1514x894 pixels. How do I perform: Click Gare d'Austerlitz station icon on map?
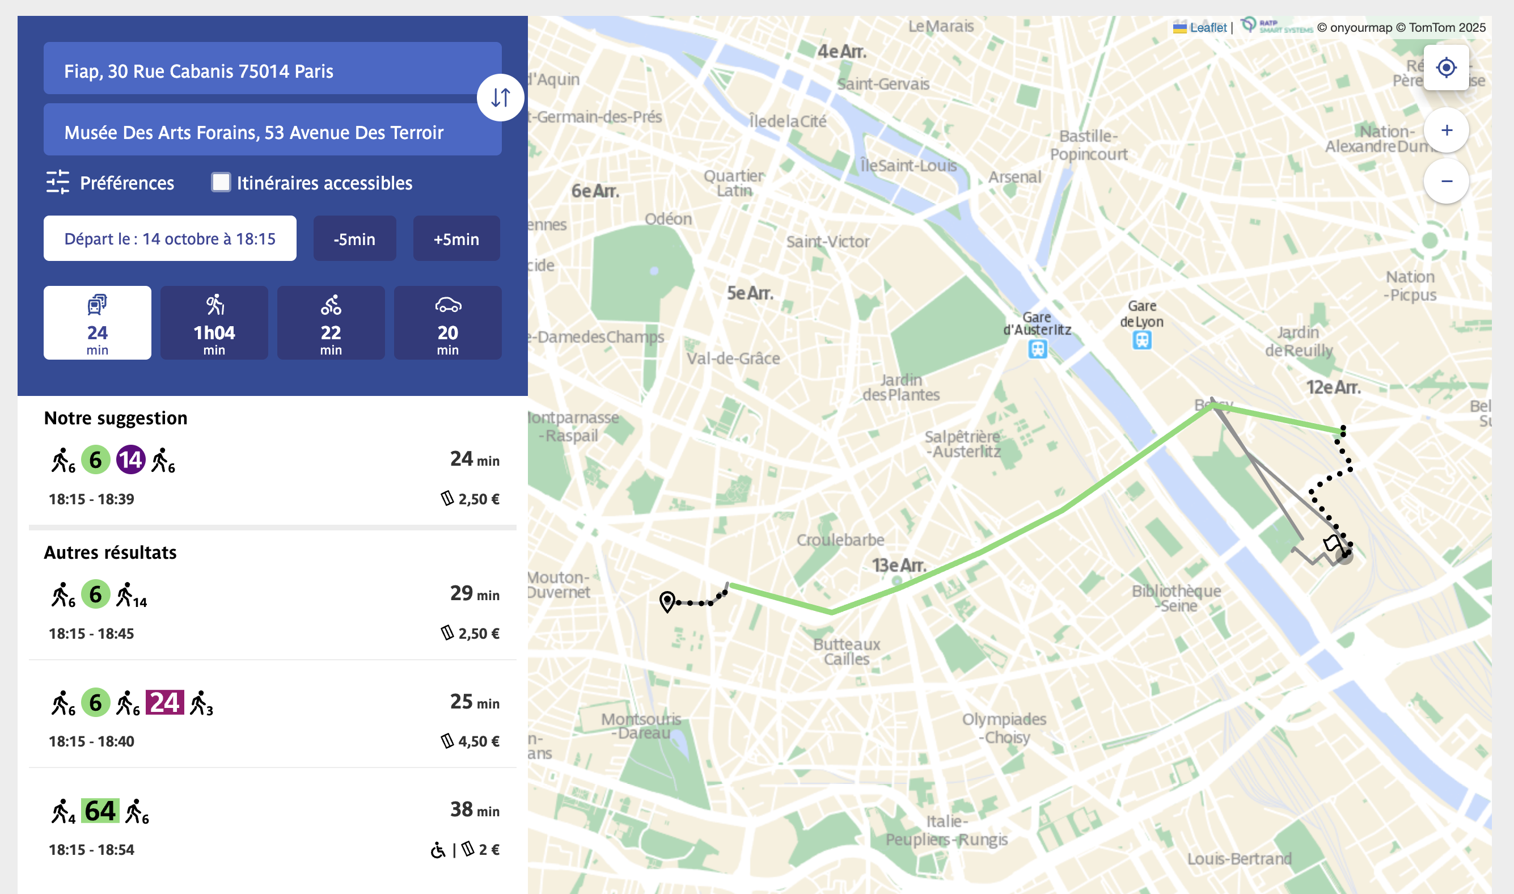pyautogui.click(x=1037, y=349)
